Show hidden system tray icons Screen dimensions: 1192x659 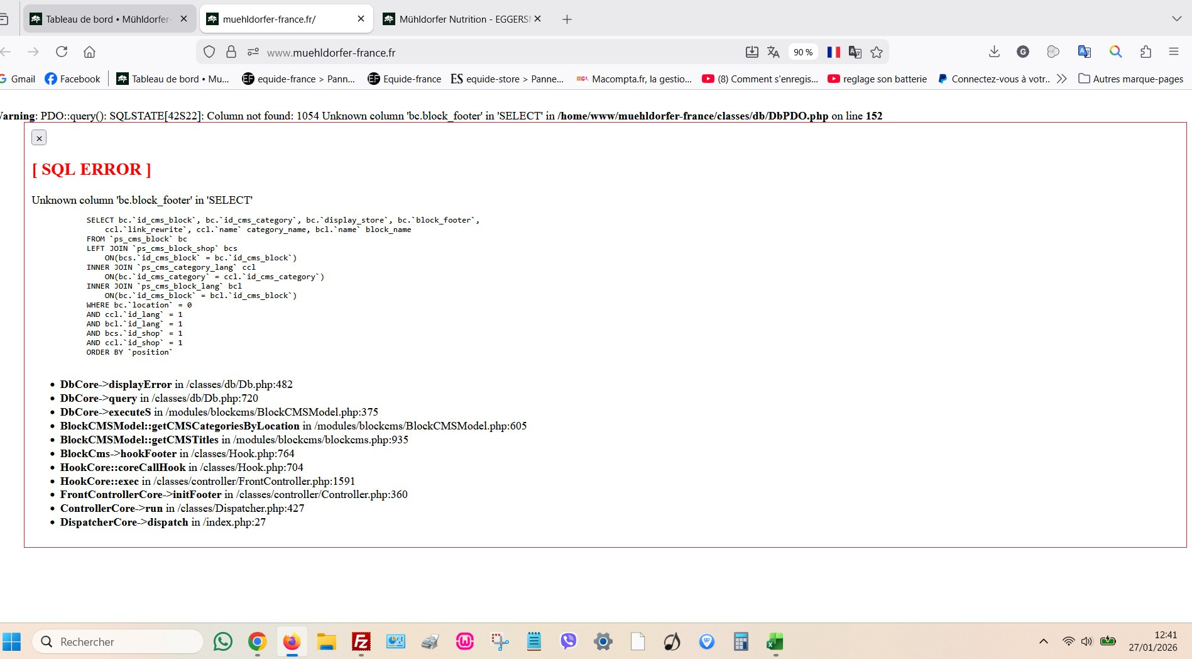tap(1044, 641)
